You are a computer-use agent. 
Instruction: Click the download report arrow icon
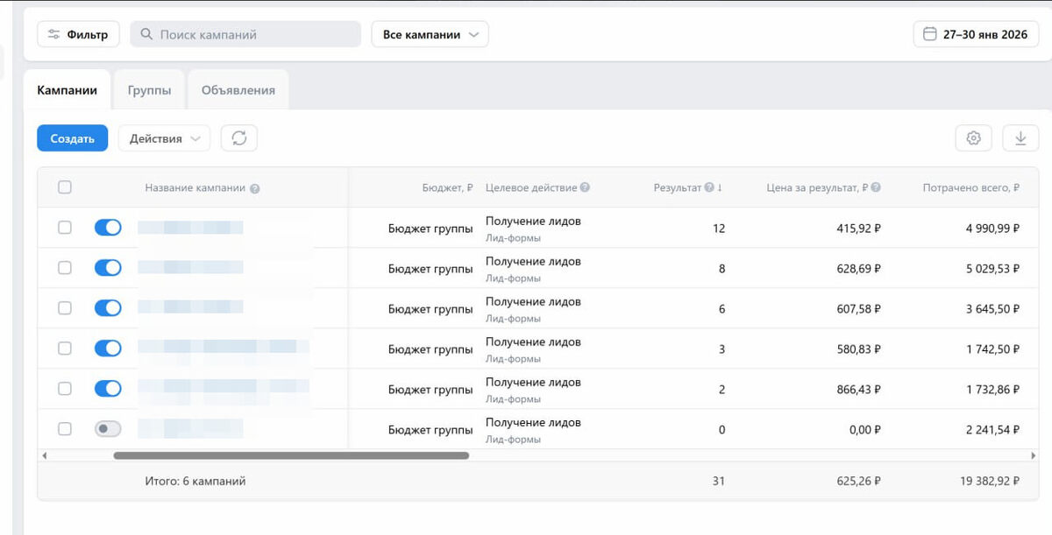1020,138
